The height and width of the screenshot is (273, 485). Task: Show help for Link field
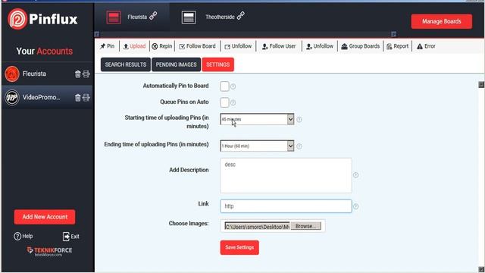(x=355, y=206)
